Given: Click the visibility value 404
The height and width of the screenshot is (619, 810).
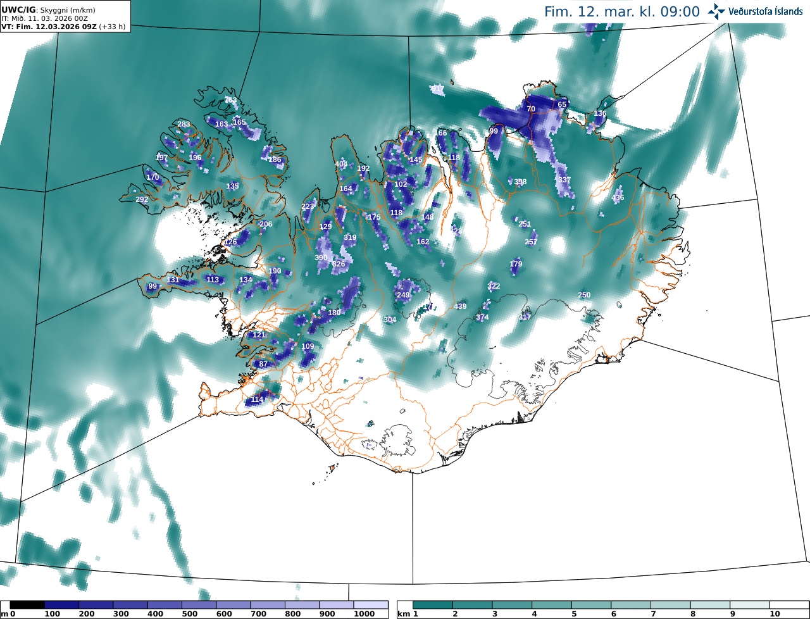Looking at the screenshot, I should click(x=341, y=164).
